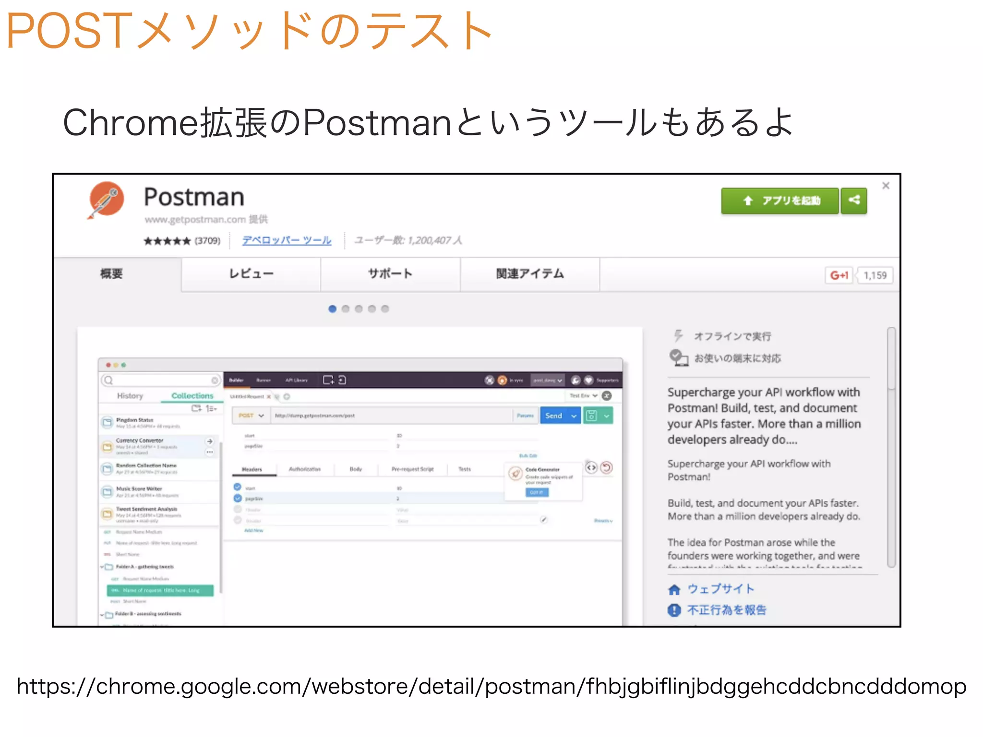This screenshot has height=737, width=983.
Task: Click the Tweet Sentiment Analysis folder icon
Action: (107, 514)
